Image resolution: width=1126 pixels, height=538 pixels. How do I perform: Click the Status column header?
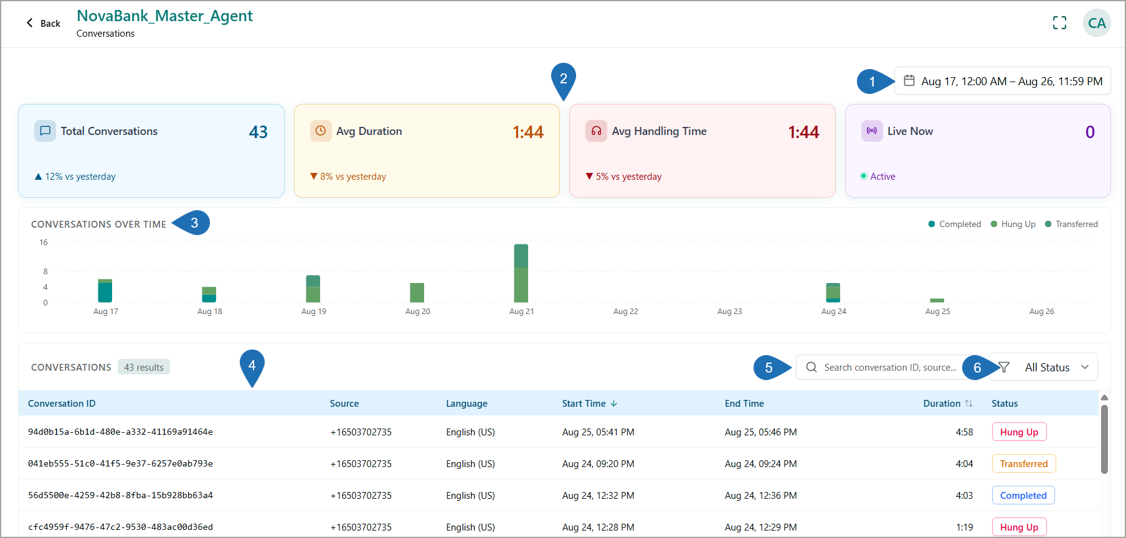click(x=1005, y=404)
